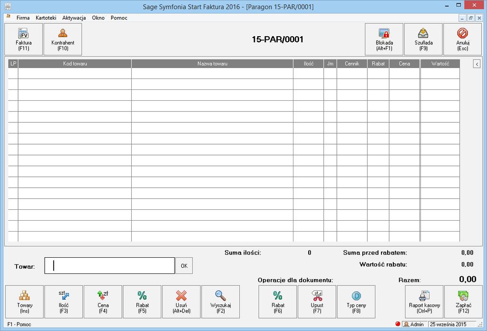Print Raport kasowy (Ctrl+P)
The height and width of the screenshot is (331, 487).
424,302
